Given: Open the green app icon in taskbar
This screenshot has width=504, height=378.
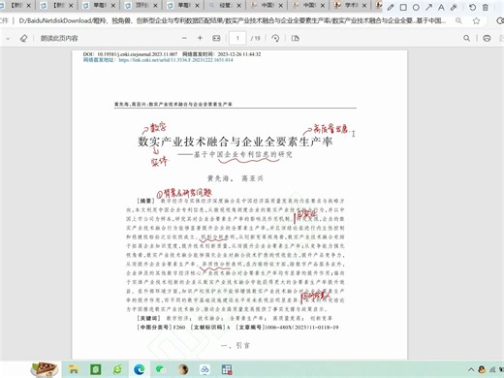Looking at the screenshot, I should [x=96, y=369].
